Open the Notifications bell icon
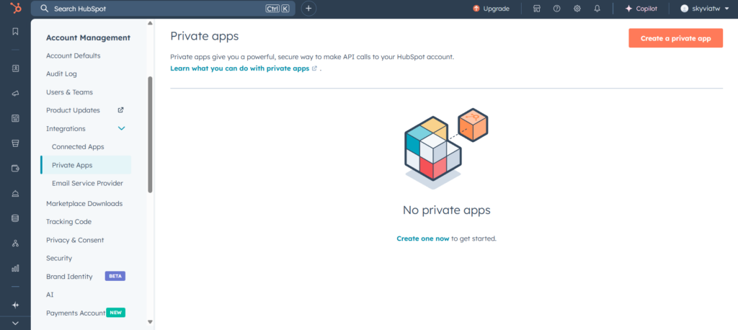 click(x=597, y=9)
